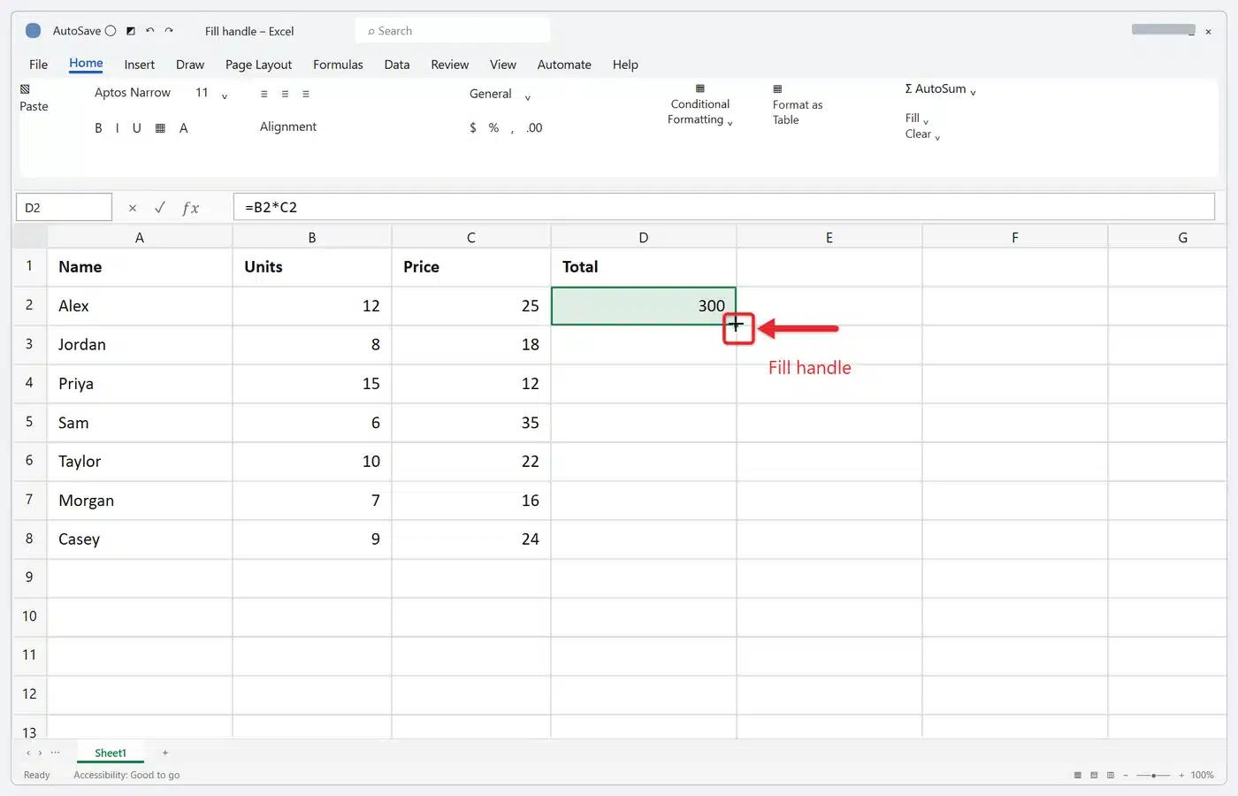Click the font color A icon

184,128
